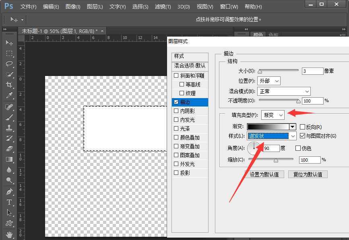The height and width of the screenshot is (240, 349).
Task: Open the 填充类型 dropdown
Action: [273, 115]
